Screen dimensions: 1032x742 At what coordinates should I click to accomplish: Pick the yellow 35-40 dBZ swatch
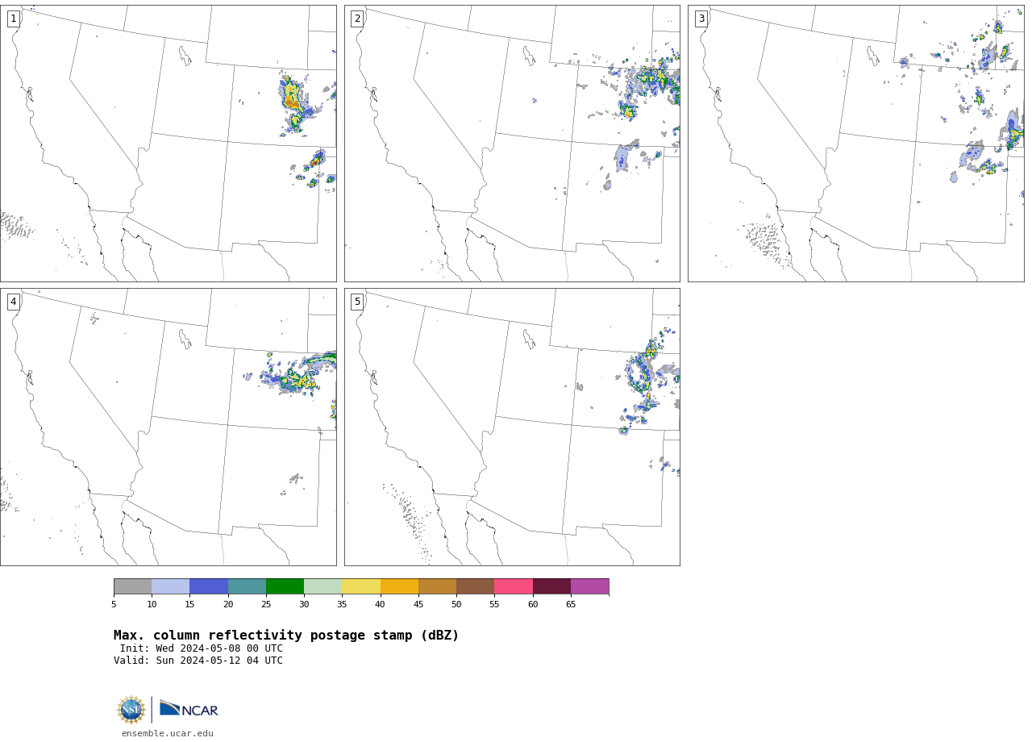pyautogui.click(x=361, y=586)
